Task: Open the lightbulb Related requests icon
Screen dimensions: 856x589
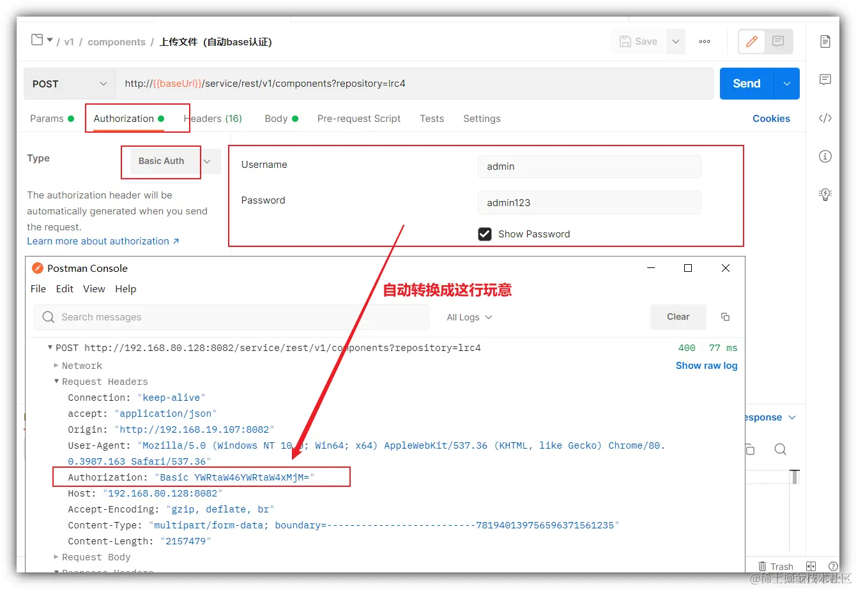Action: tap(825, 195)
